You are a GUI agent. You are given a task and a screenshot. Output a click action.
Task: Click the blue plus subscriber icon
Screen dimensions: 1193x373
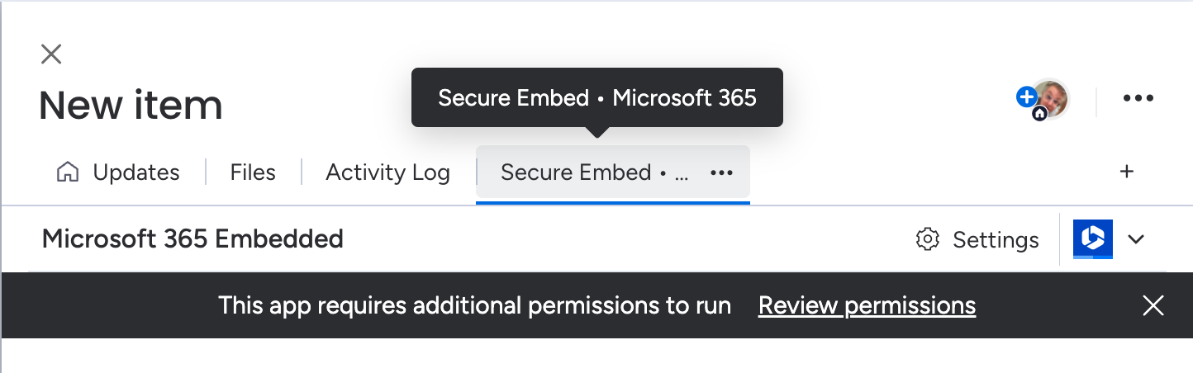(1026, 97)
